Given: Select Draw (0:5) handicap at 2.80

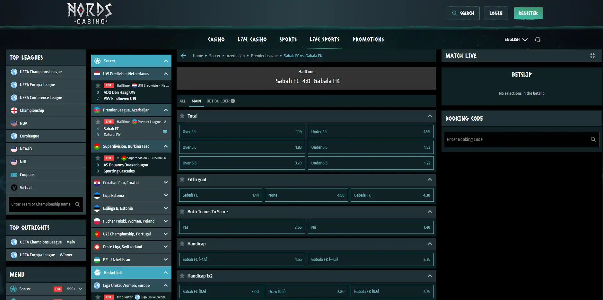Looking at the screenshot, I should (x=306, y=292).
